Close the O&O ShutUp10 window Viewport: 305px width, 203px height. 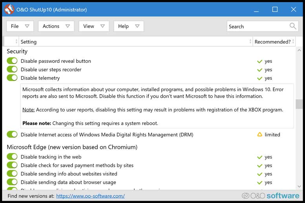[x=294, y=9]
